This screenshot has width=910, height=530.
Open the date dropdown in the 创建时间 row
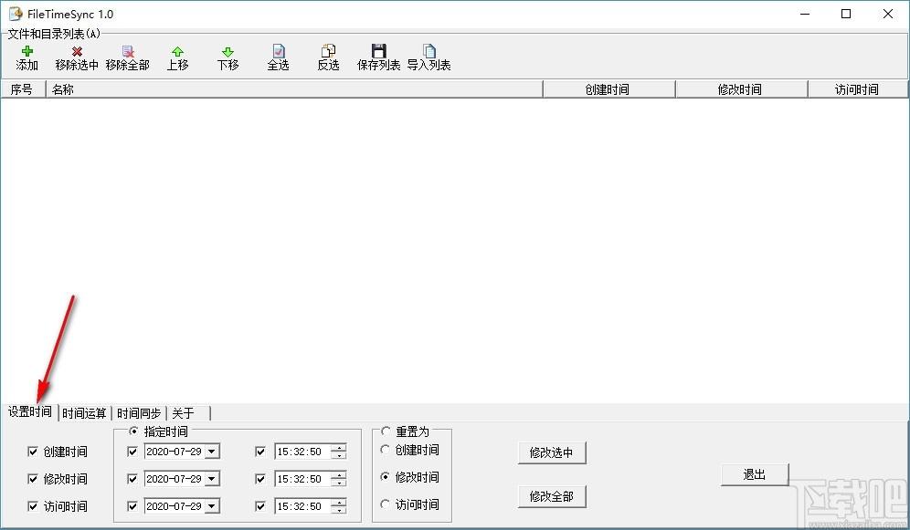pos(212,452)
